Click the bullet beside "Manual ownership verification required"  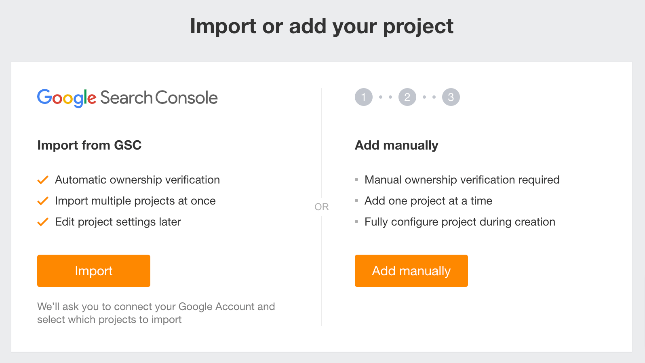(356, 179)
